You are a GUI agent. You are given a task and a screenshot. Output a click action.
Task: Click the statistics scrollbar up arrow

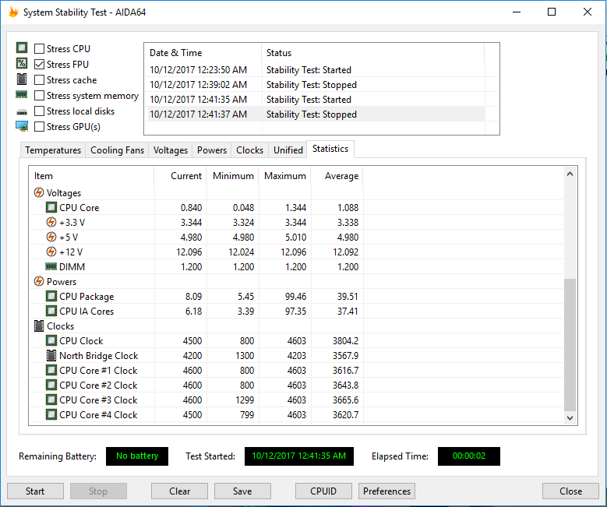point(570,174)
